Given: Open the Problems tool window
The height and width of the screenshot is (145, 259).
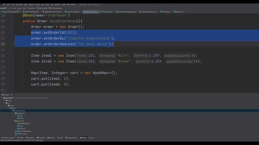Looking at the screenshot, I should [30, 138].
